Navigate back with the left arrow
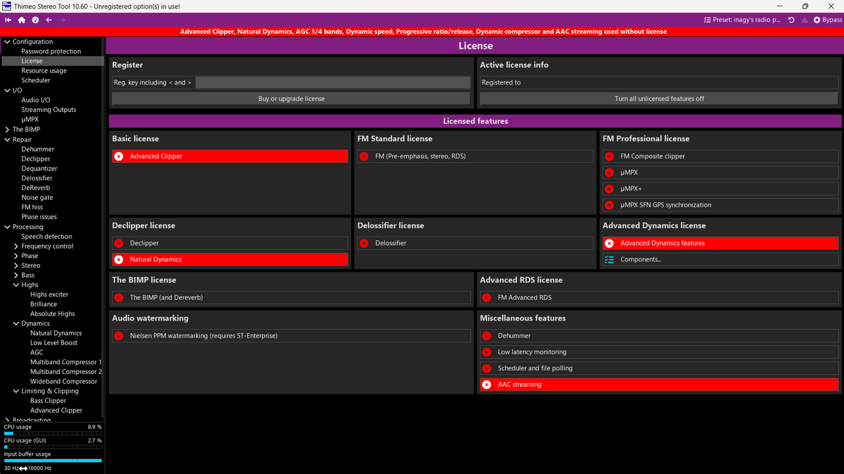844x474 pixels. tap(49, 20)
